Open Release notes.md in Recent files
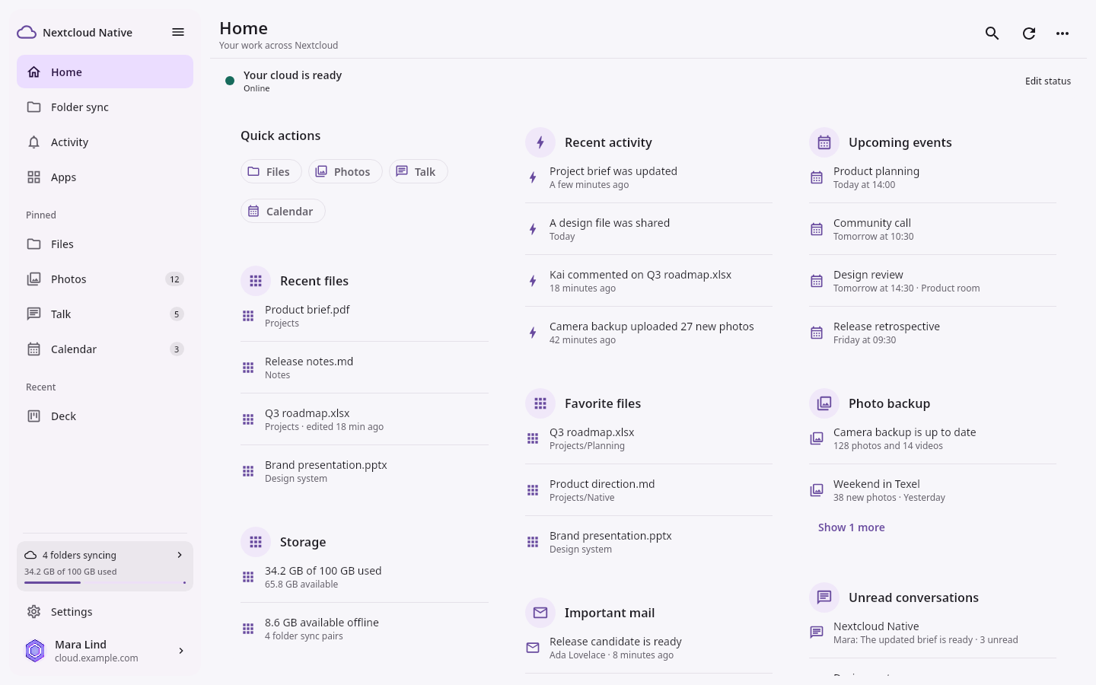The width and height of the screenshot is (1096, 685). coord(365,368)
